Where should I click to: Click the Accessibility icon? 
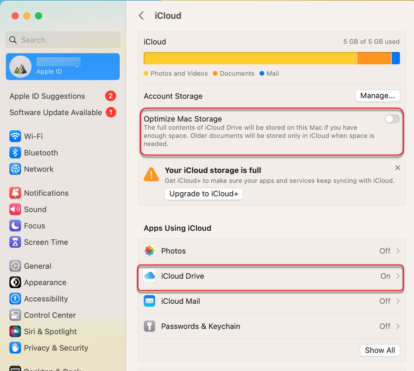click(x=15, y=299)
